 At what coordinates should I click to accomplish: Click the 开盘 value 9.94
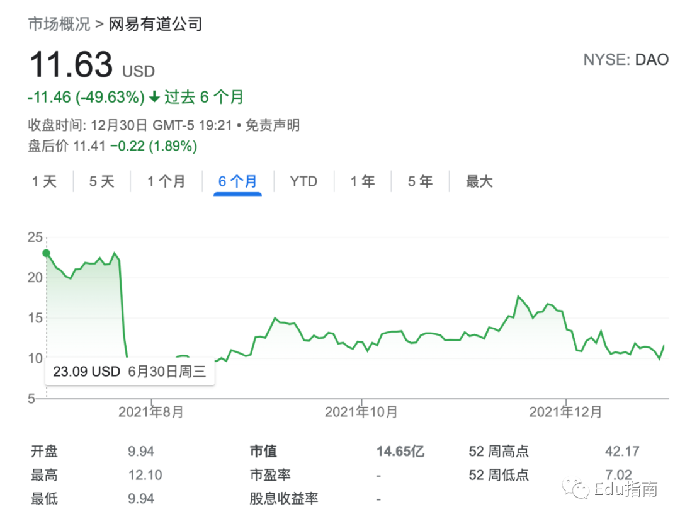coord(141,452)
